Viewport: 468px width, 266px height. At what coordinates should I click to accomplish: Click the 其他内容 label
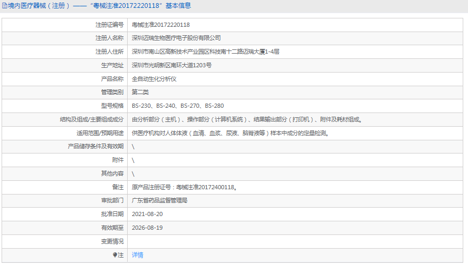[112, 174]
